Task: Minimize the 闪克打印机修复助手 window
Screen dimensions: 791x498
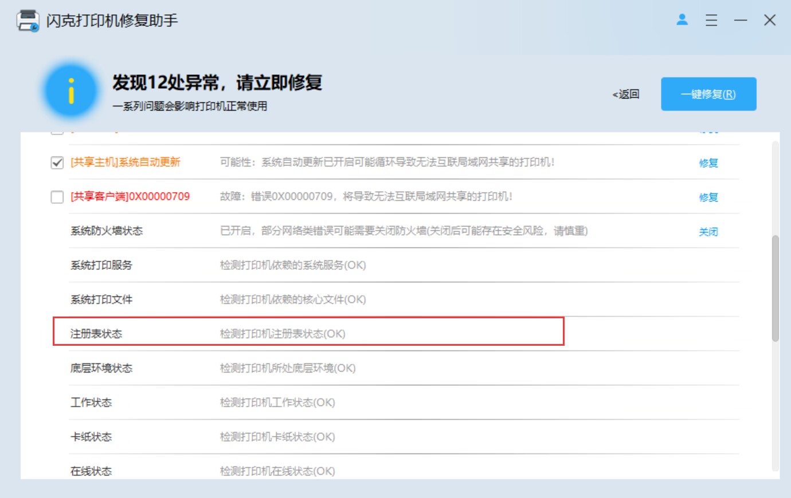Action: [741, 21]
